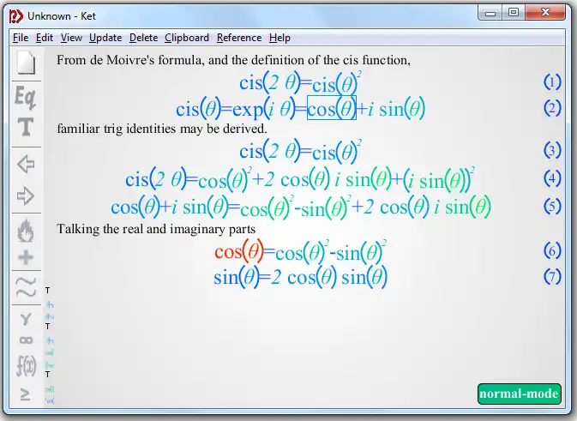Click the double tilde approximation icon
Image resolution: width=577 pixels, height=421 pixels.
click(26, 287)
